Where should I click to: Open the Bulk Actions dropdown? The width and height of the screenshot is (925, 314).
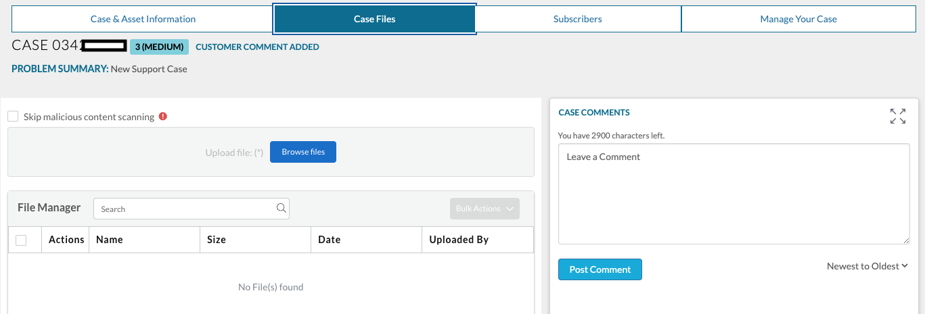[x=484, y=209]
